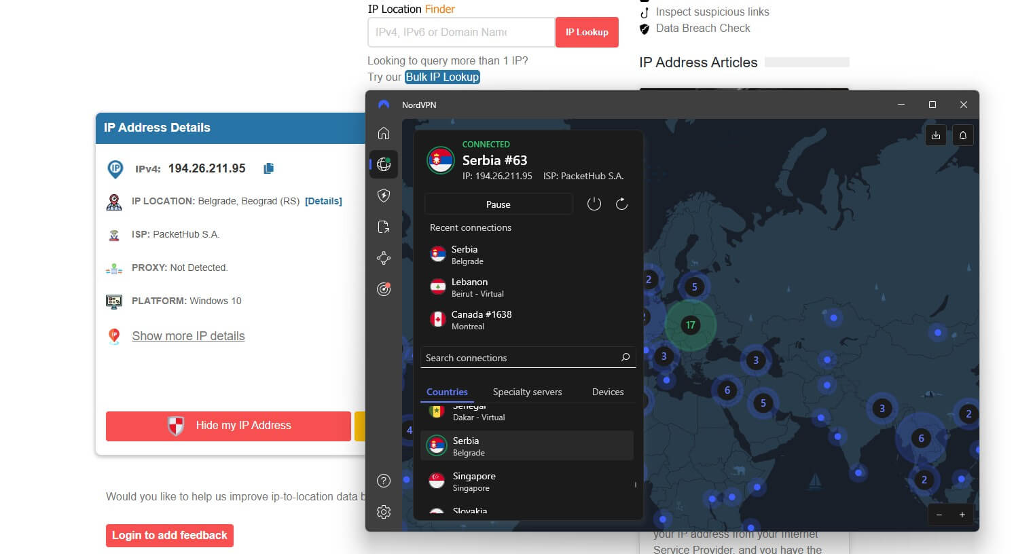Maximize the NordVPN window
Viewport: 1016px width, 554px height.
pos(932,105)
